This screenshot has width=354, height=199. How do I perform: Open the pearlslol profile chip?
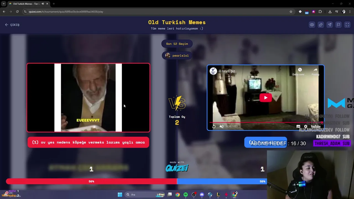click(x=177, y=55)
